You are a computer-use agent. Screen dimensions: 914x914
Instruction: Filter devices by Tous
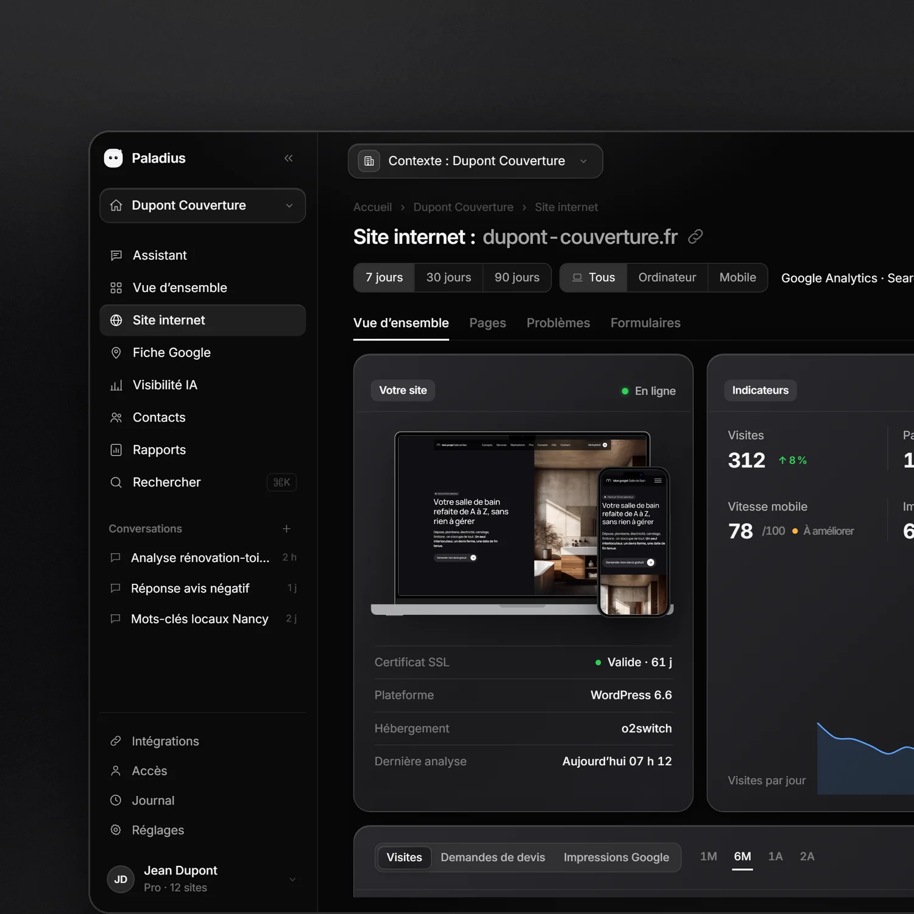coord(593,278)
